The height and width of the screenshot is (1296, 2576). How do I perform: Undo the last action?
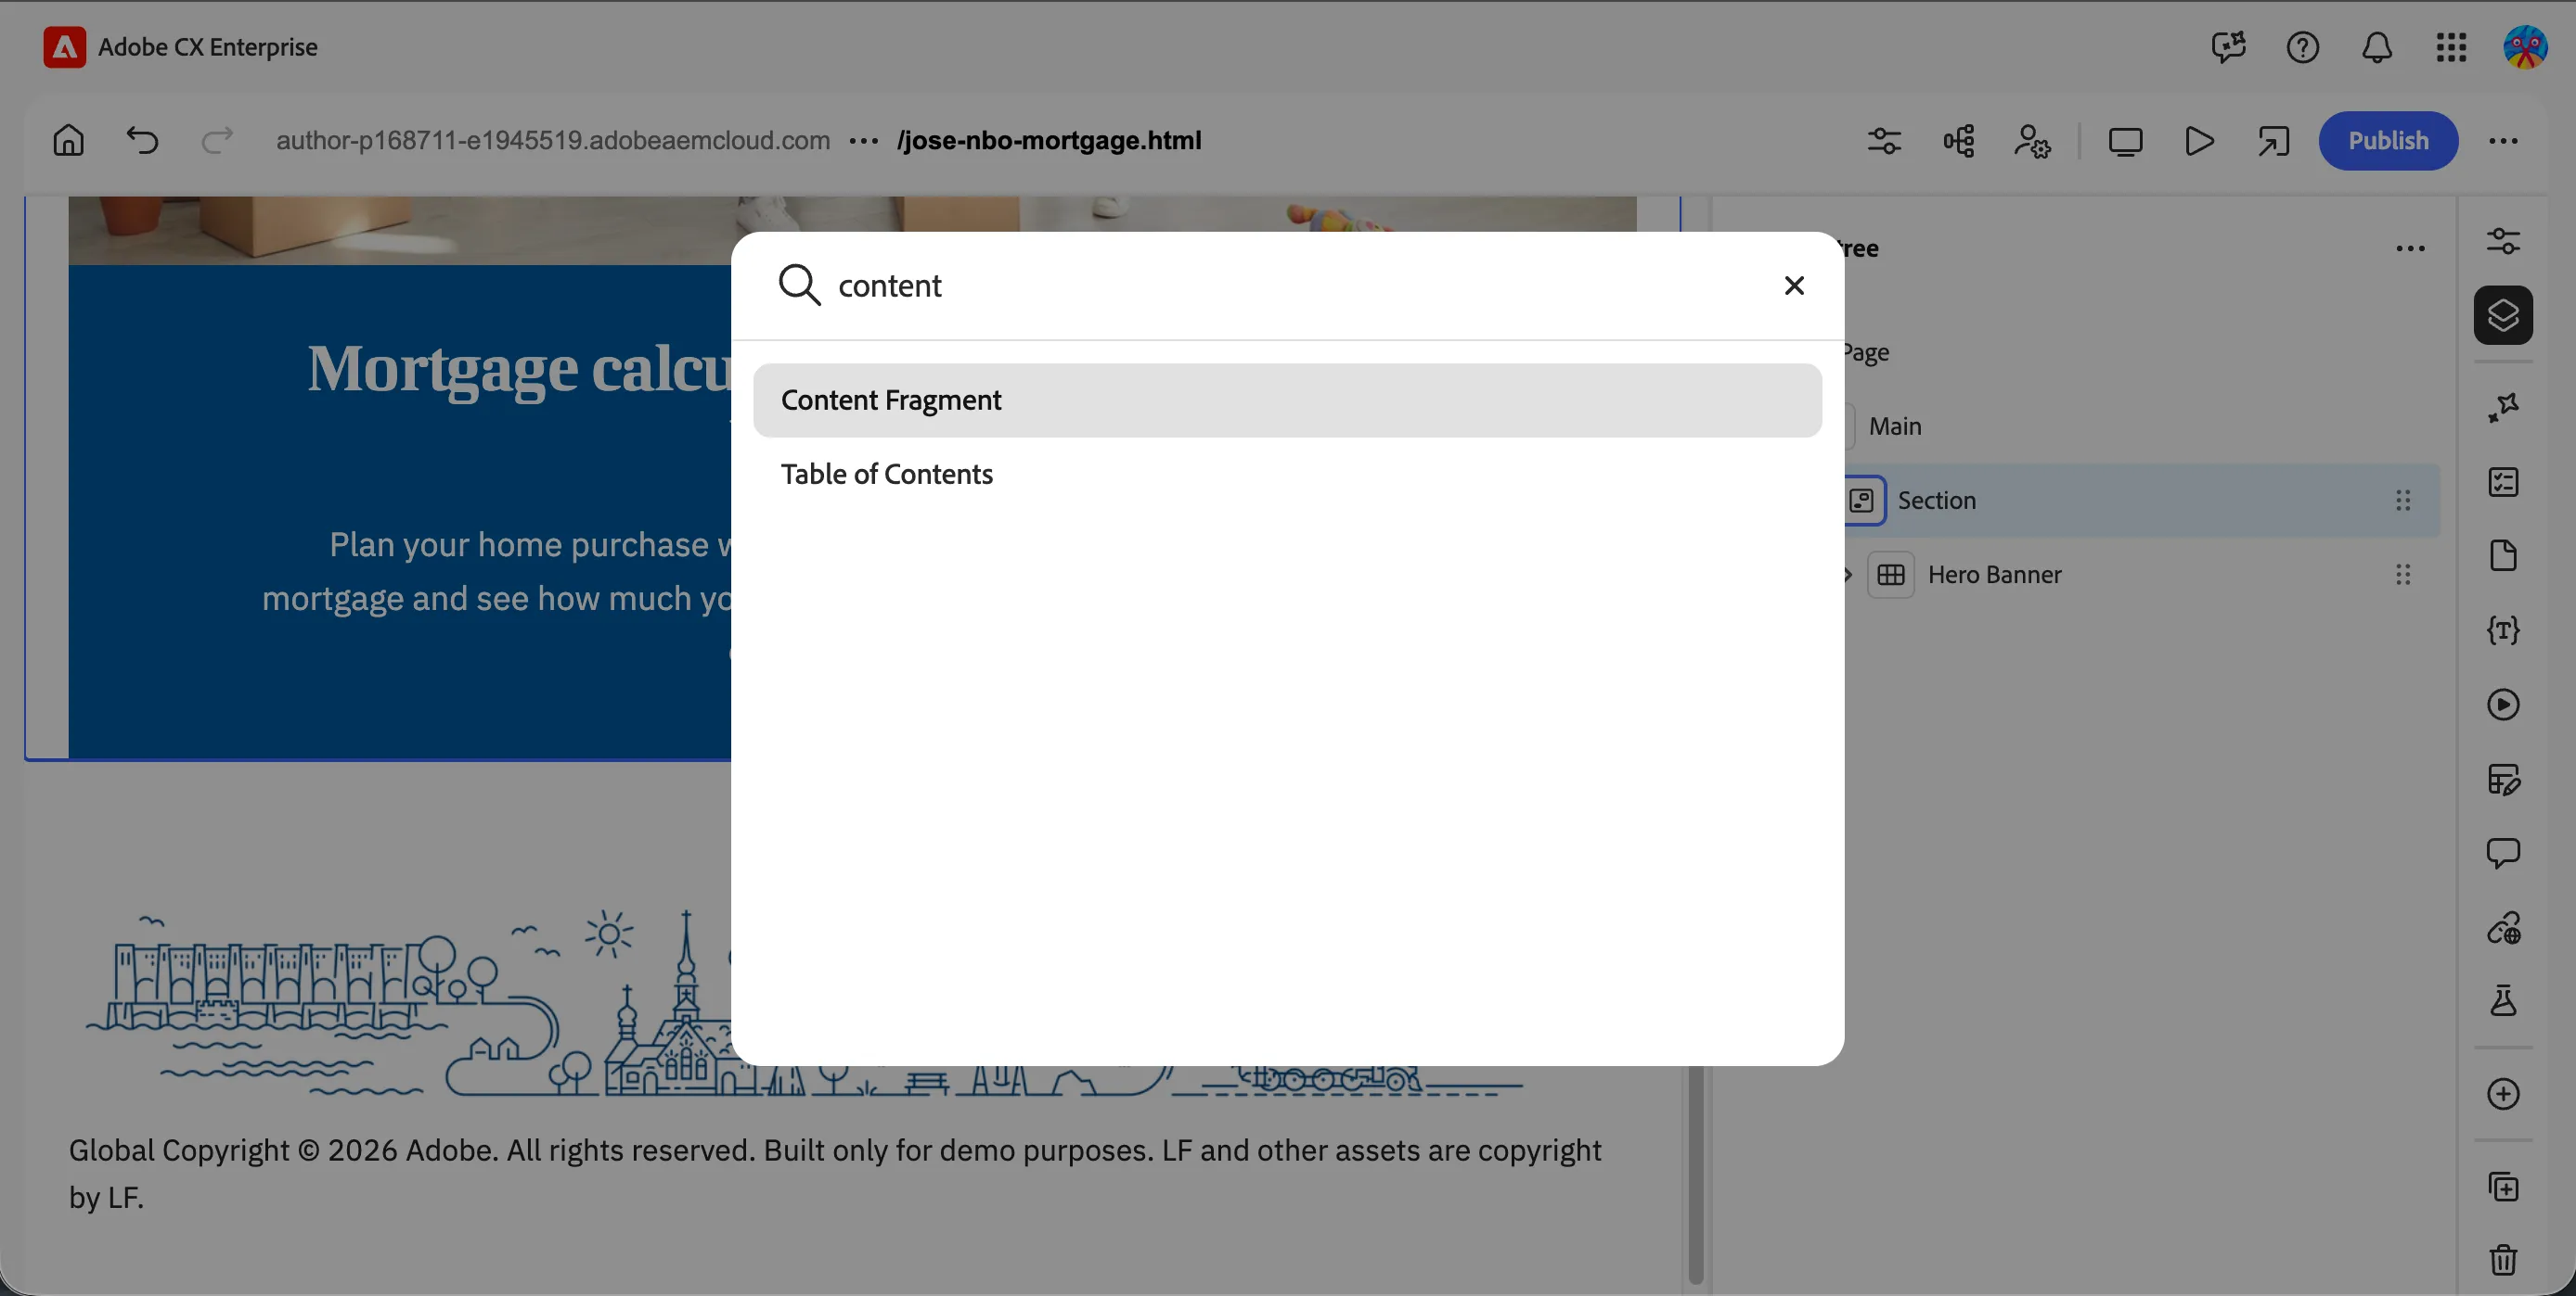143,141
